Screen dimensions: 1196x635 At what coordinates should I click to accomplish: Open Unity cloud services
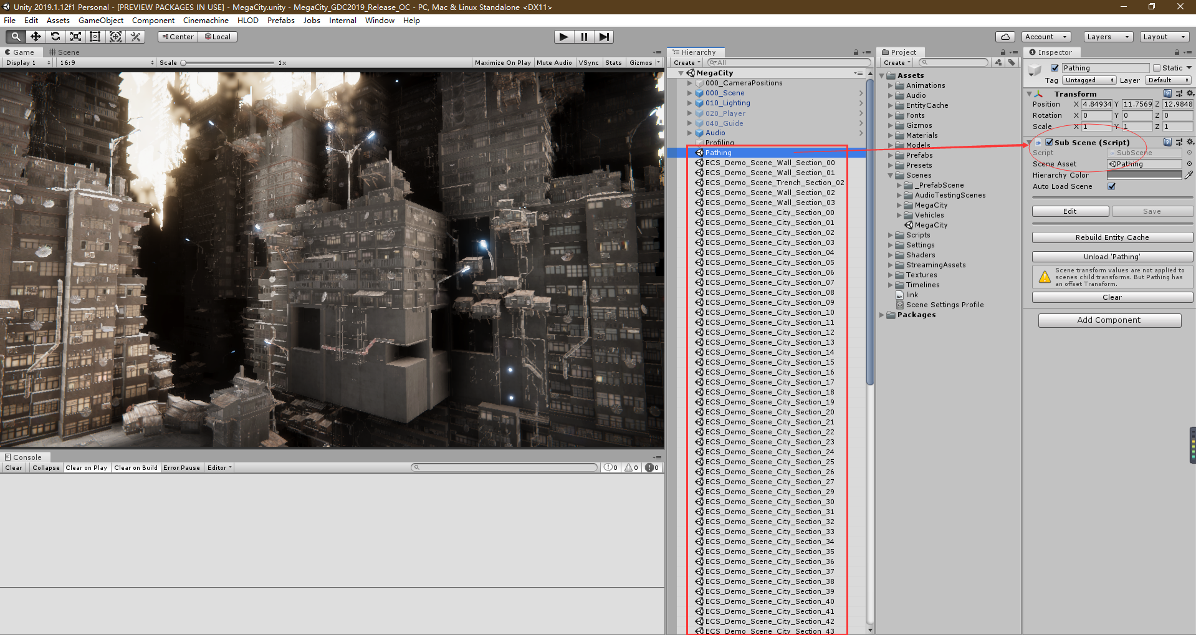pyautogui.click(x=1005, y=37)
